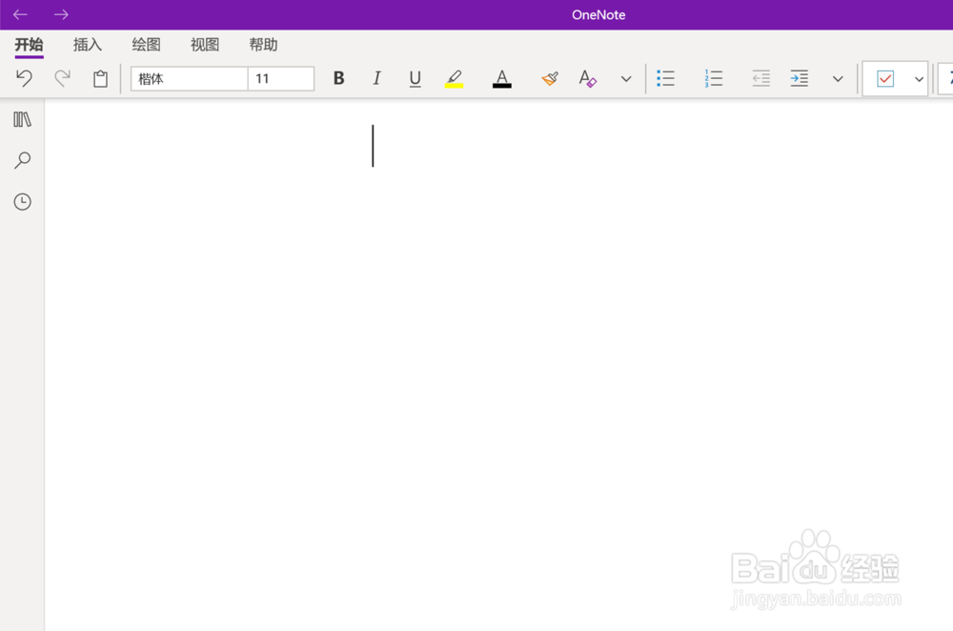Paste from the clipboard icon
This screenshot has width=953, height=631.
click(100, 78)
